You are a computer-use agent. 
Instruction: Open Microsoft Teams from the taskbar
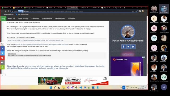tap(72, 87)
